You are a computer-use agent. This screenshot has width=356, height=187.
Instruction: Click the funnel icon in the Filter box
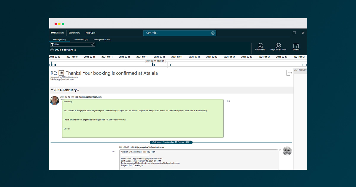coord(52,44)
